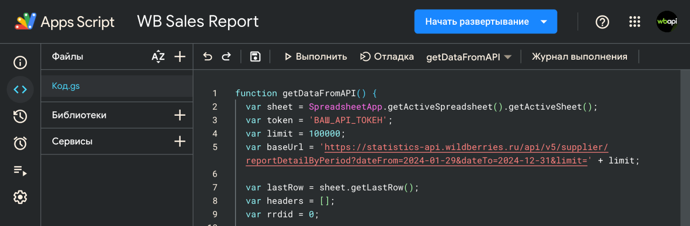
Task: Click the redo arrow in toolbar
Action: 226,56
